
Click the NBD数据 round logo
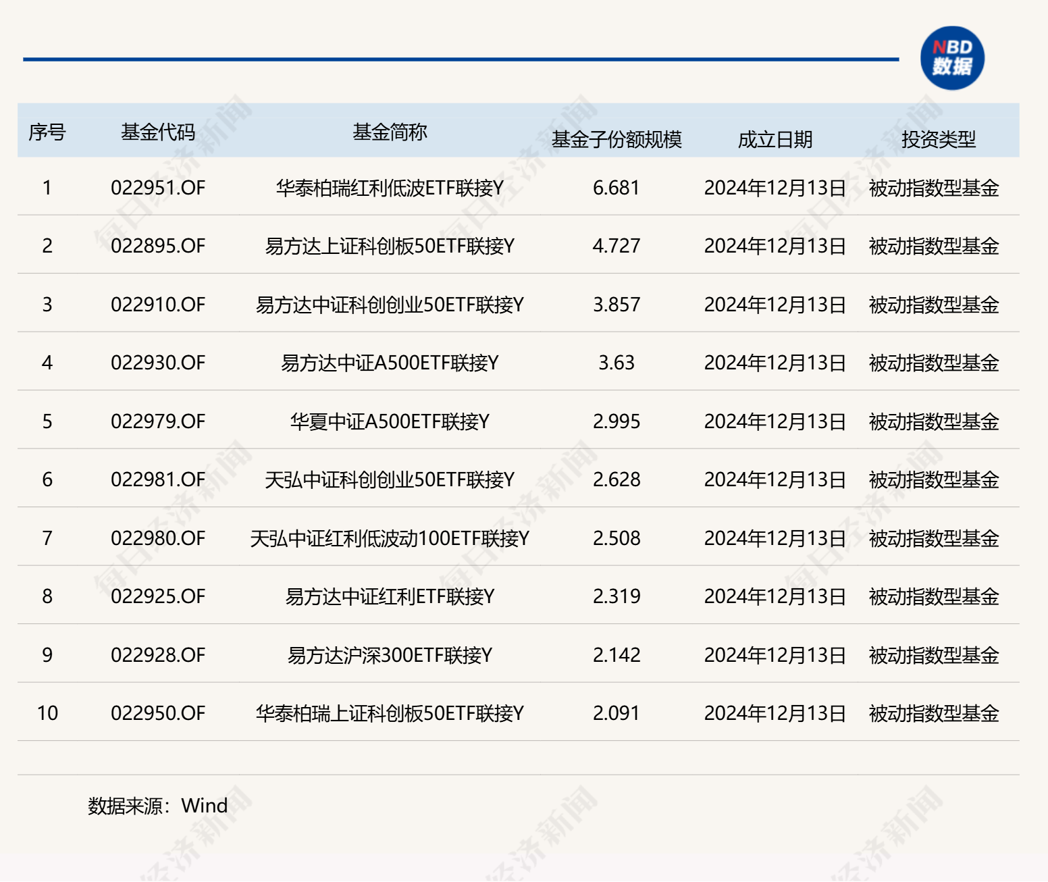[x=952, y=58]
